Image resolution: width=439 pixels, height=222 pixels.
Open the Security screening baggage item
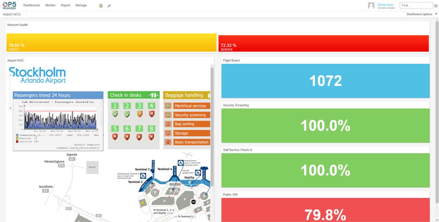pos(192,115)
